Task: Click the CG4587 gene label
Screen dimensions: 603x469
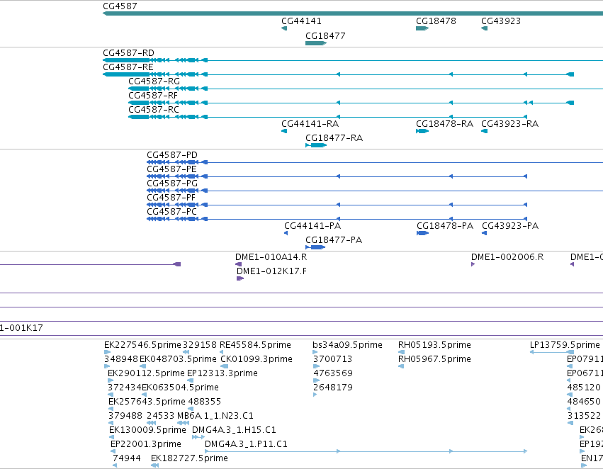Action: 120,6
